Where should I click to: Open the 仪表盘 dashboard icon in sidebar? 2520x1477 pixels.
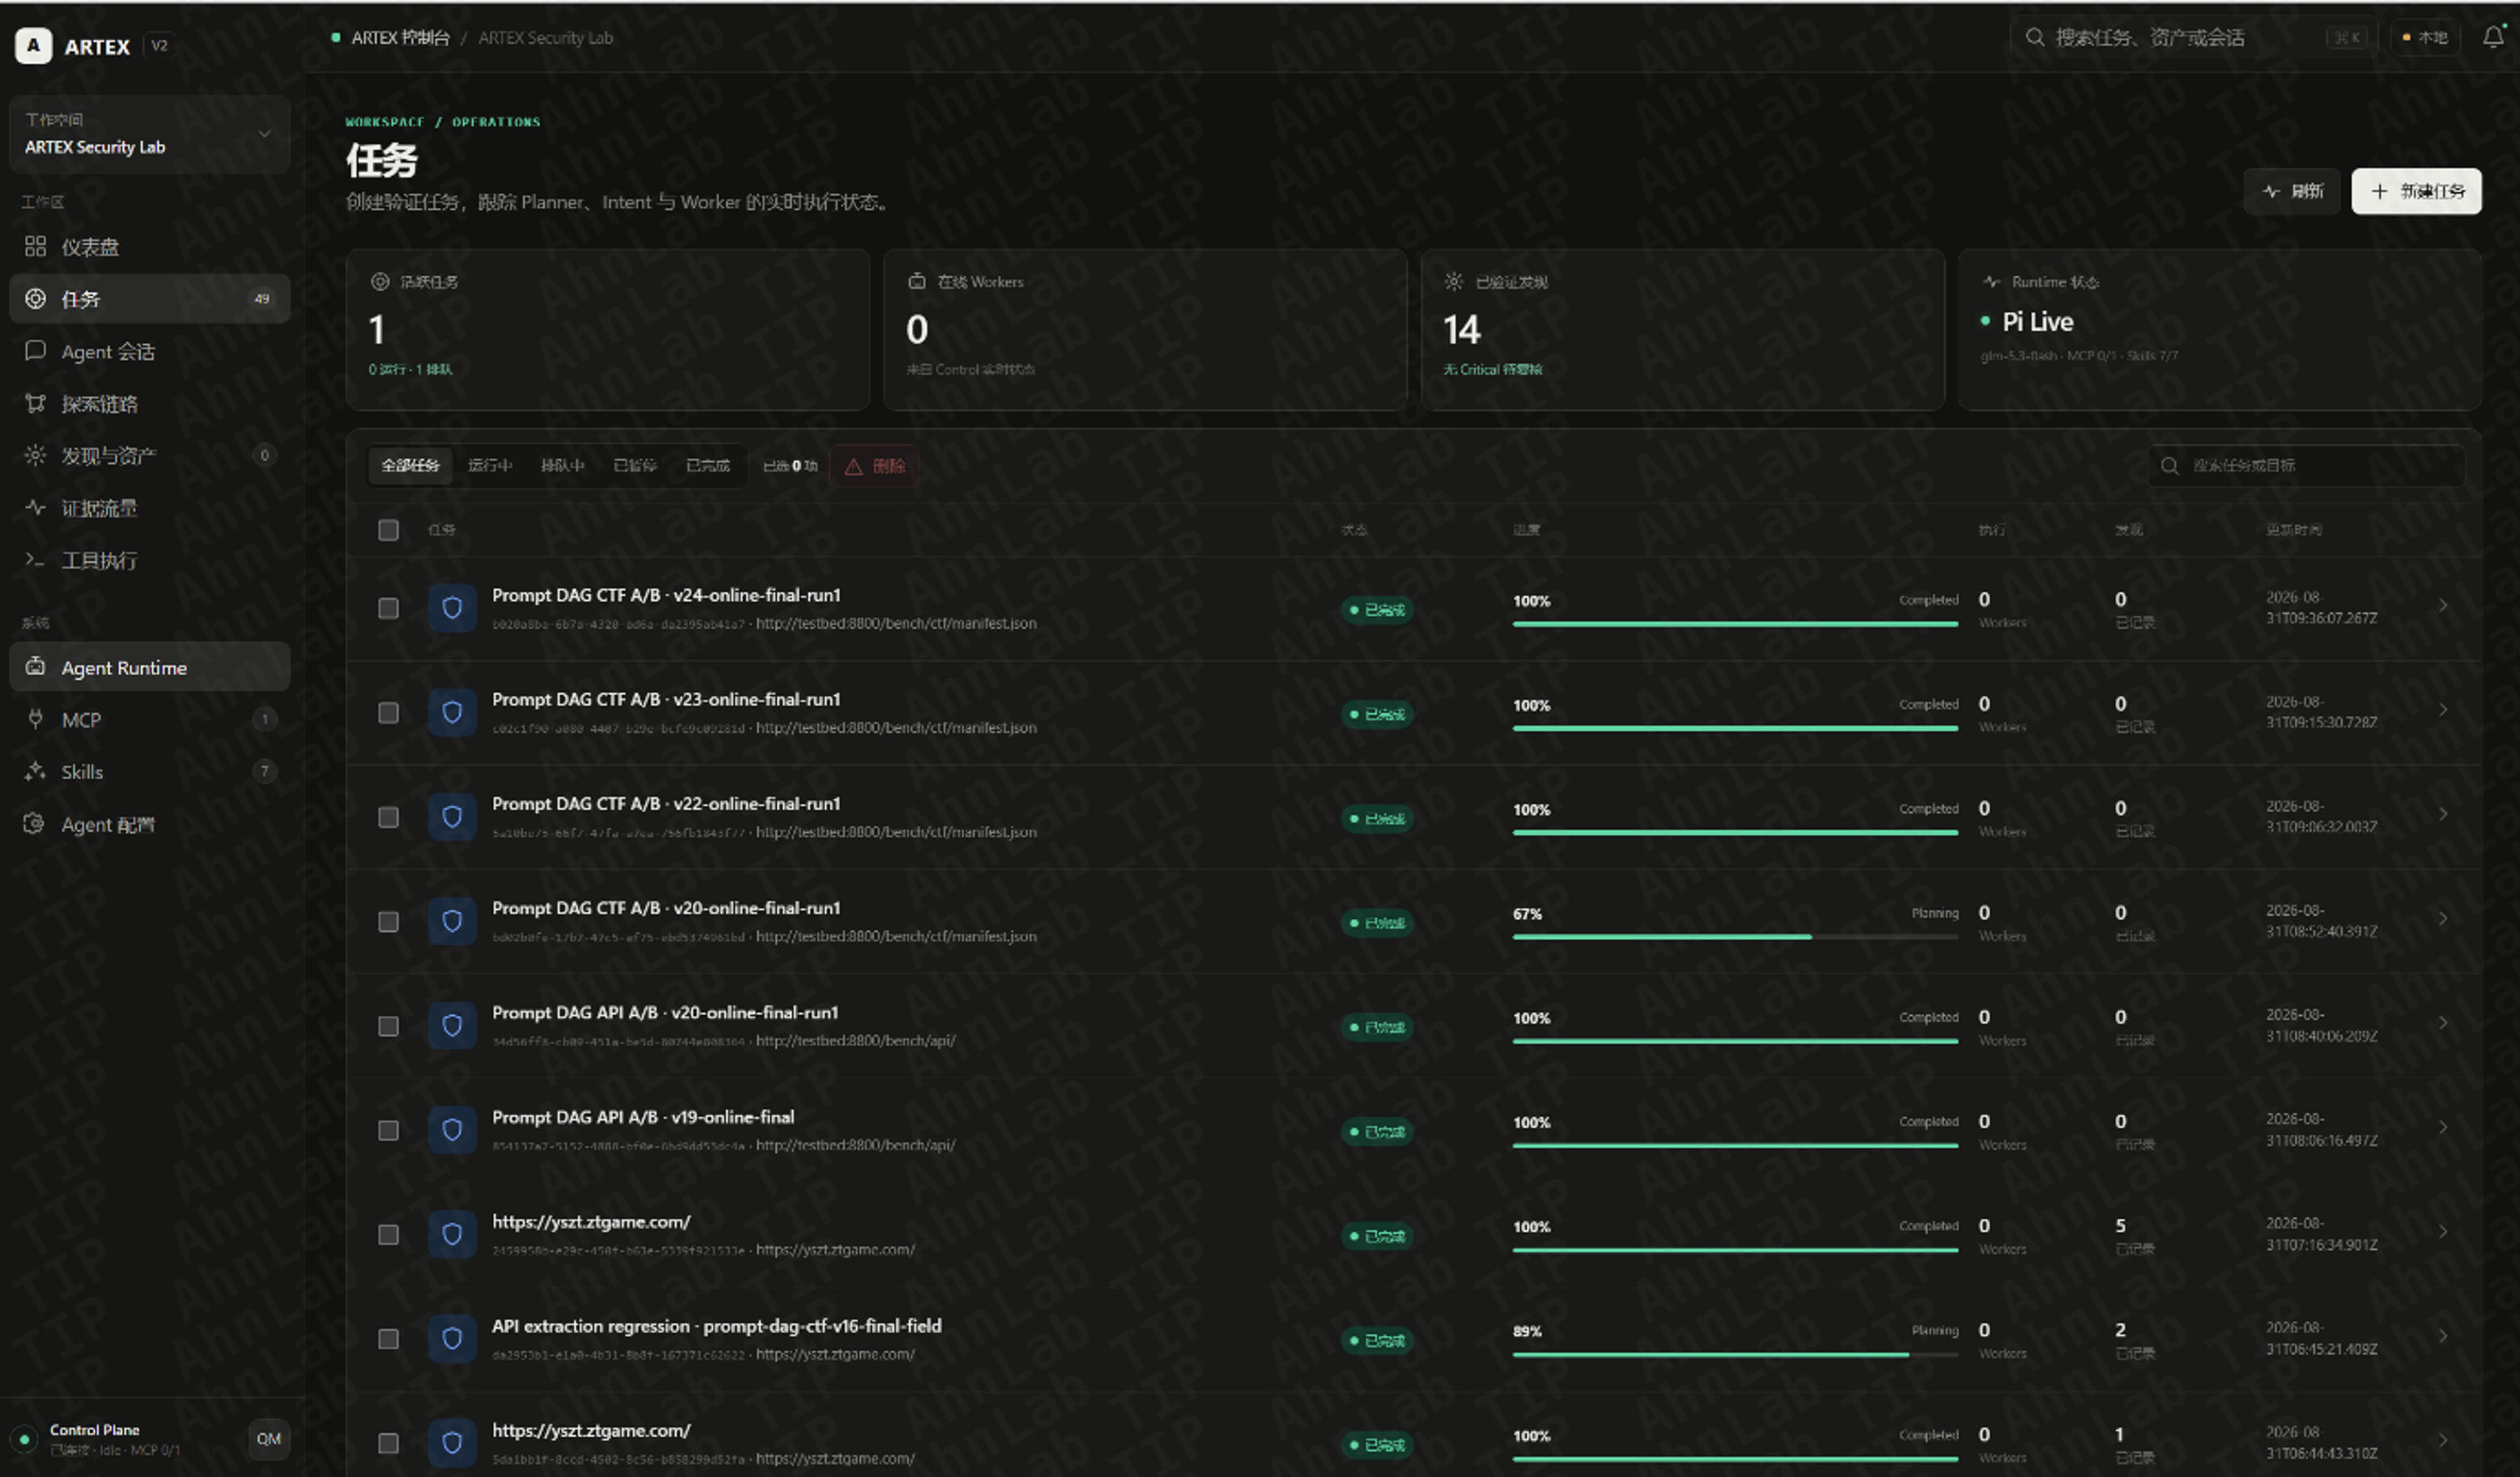(x=35, y=246)
